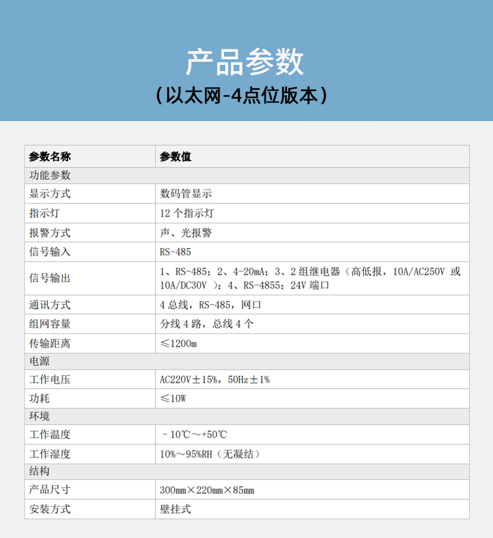Viewport: 493px width, 538px height.
Task: Select the "≤1200m" transmission distance value
Action: coord(178,343)
